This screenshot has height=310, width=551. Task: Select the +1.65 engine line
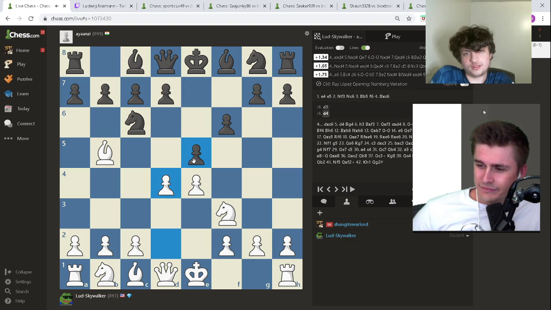[x=322, y=66]
